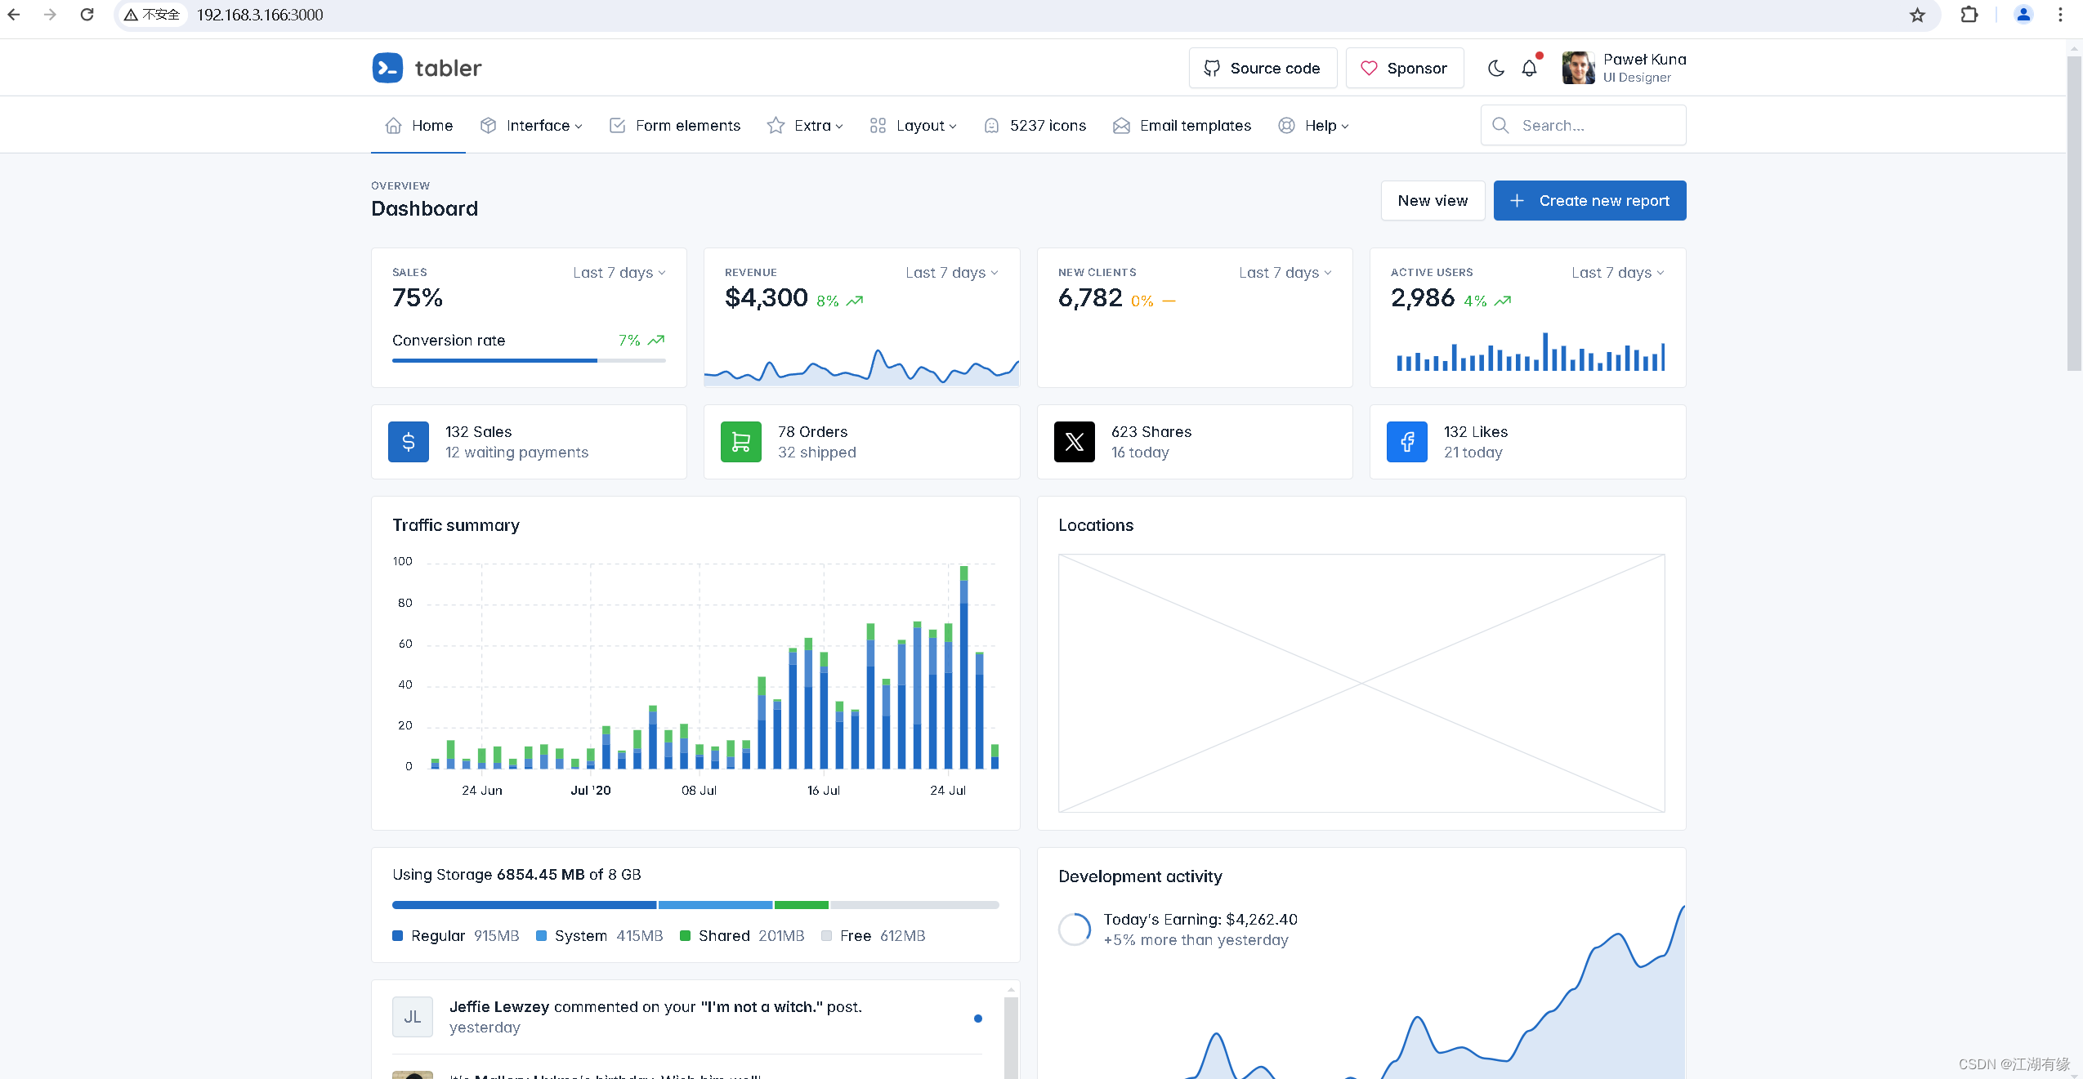Click the browser forward arrow
This screenshot has height=1079, width=2083.
[50, 15]
